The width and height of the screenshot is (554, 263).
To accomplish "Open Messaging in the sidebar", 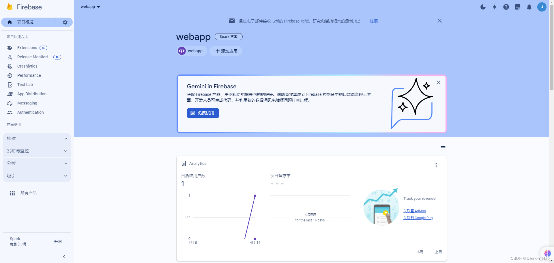I will tap(27, 103).
